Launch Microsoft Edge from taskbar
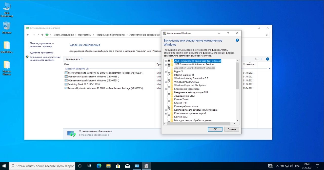This screenshot has width=324, height=170. coord(99,166)
